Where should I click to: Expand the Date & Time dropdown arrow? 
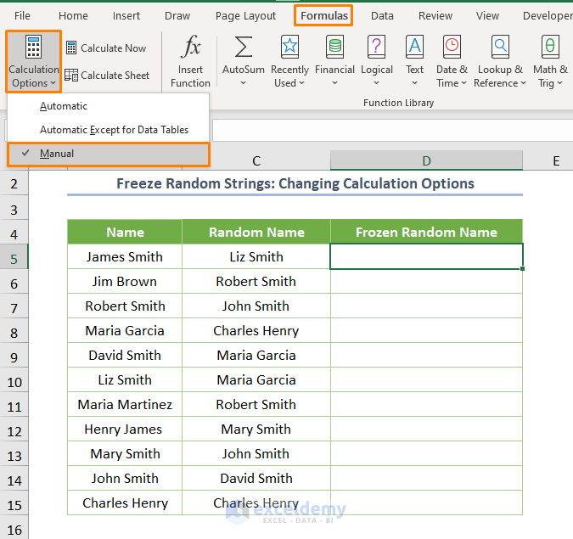(463, 83)
